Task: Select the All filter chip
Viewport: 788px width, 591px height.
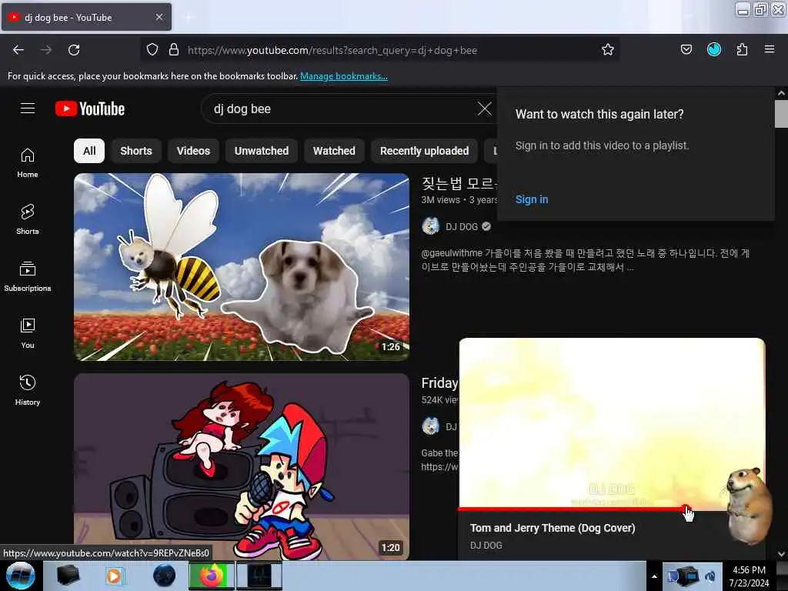Action: 89,151
